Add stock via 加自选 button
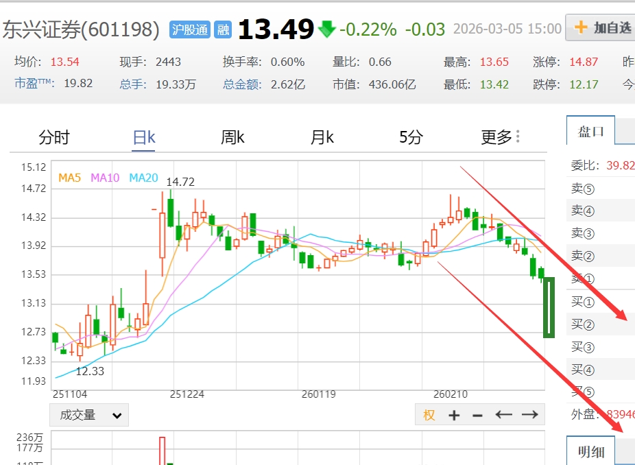 point(600,27)
